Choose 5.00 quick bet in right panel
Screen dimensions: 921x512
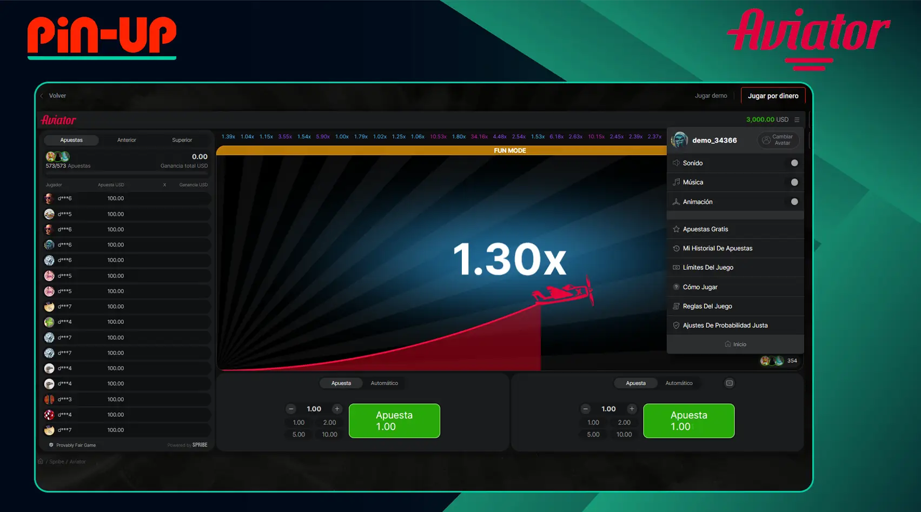click(x=593, y=435)
